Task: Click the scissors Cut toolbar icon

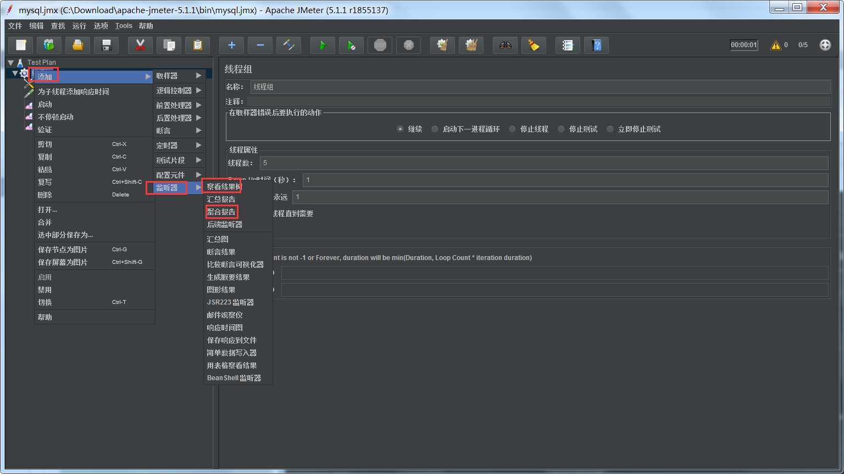Action: point(141,45)
